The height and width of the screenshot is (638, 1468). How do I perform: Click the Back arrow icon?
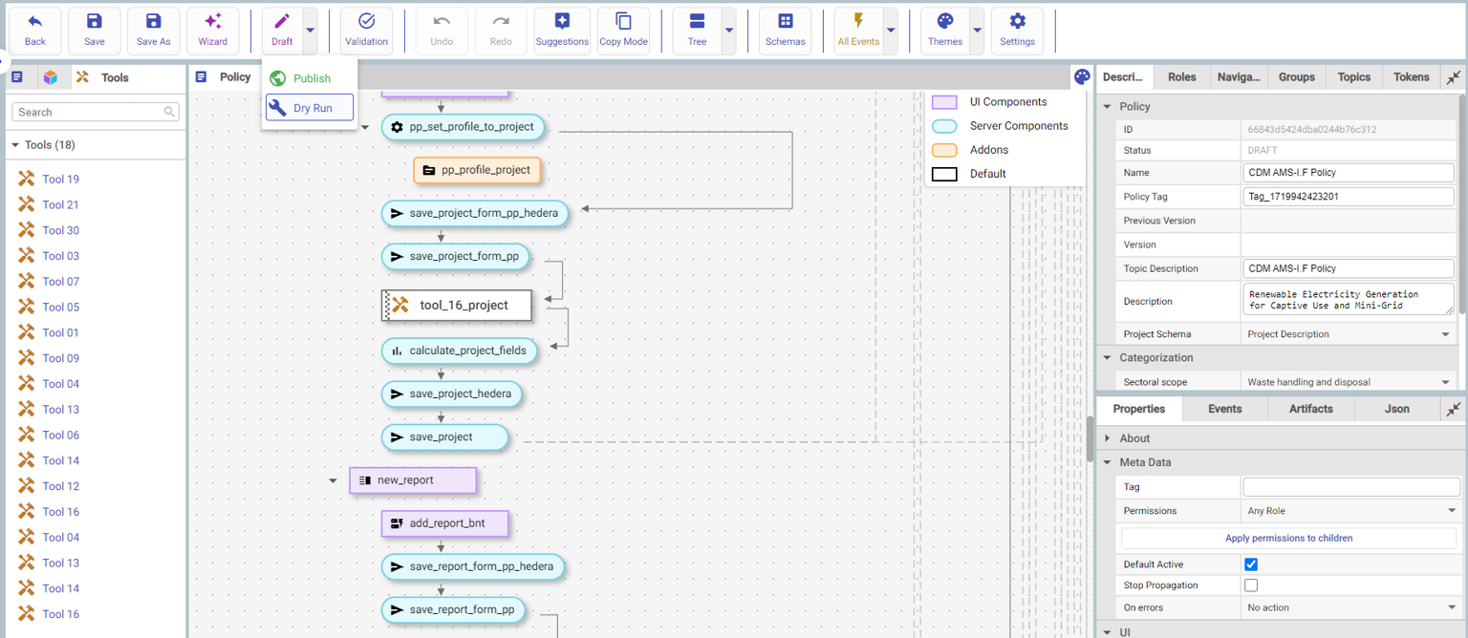click(x=35, y=23)
